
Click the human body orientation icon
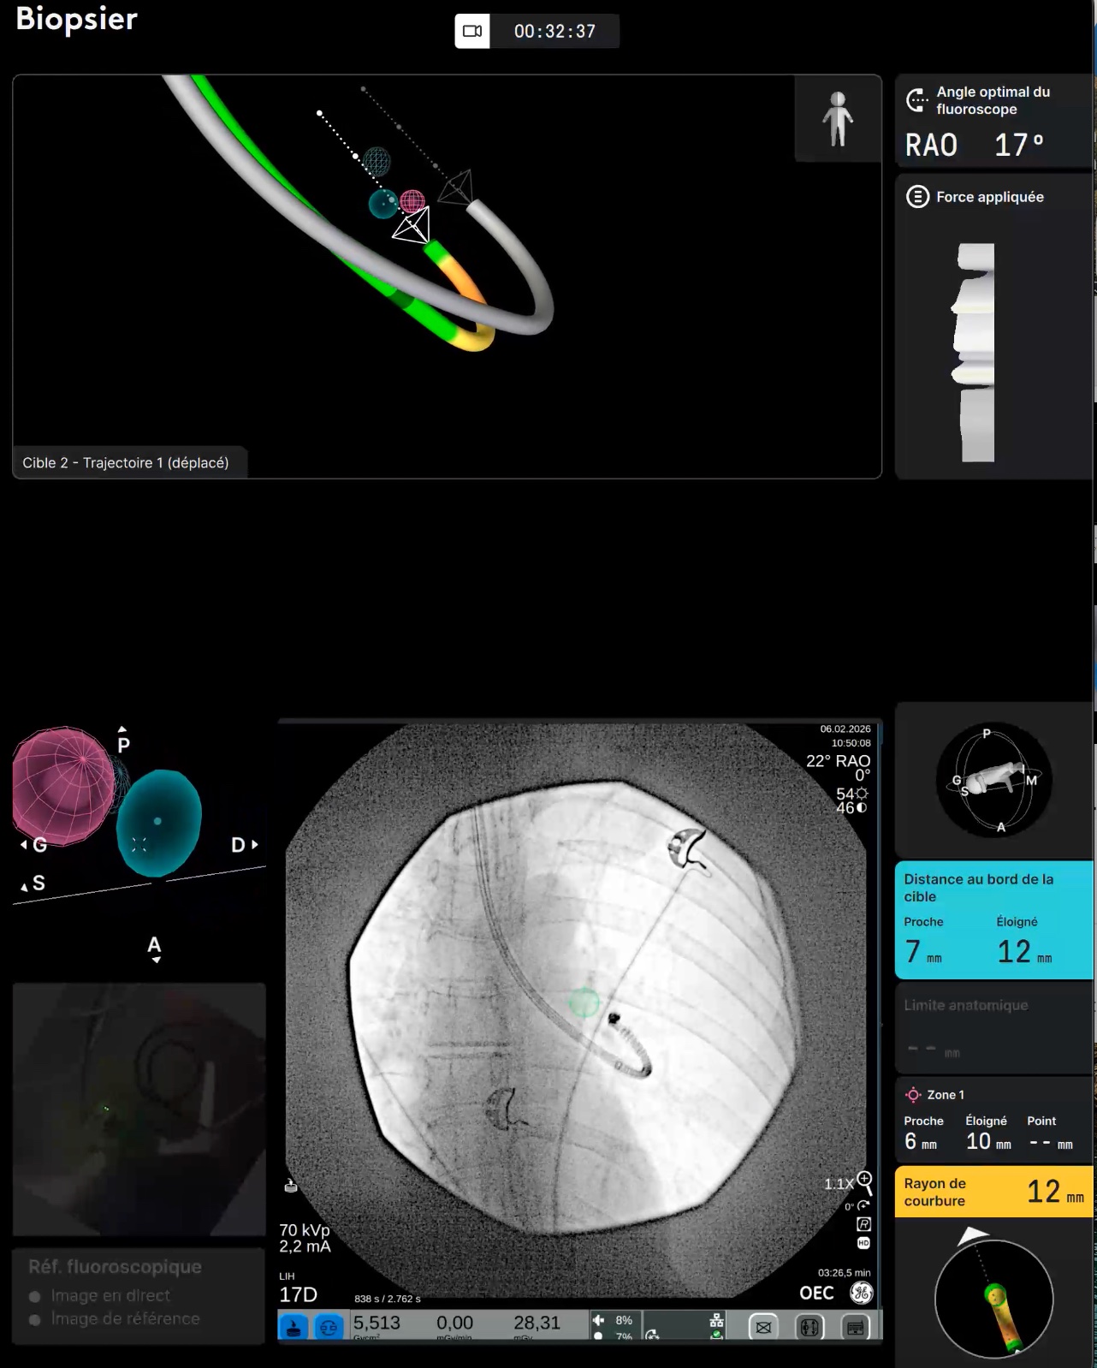838,119
